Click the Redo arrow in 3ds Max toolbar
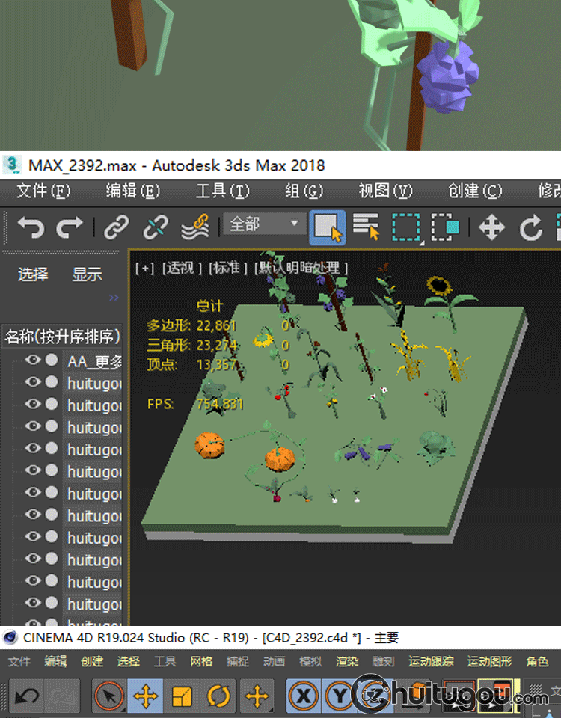 69,227
